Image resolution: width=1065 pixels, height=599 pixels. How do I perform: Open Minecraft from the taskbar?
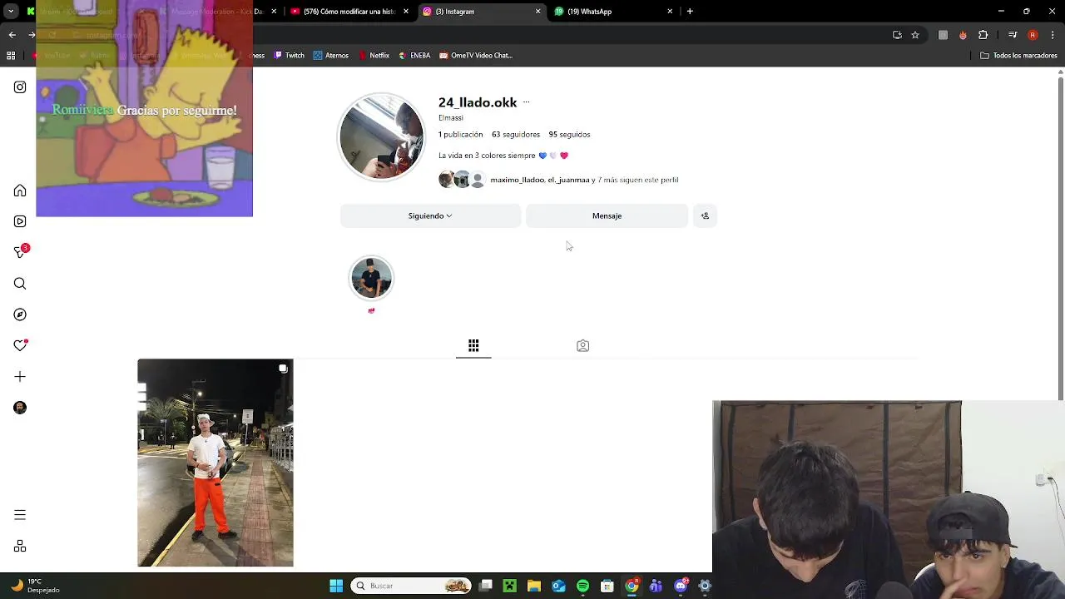[x=510, y=586]
